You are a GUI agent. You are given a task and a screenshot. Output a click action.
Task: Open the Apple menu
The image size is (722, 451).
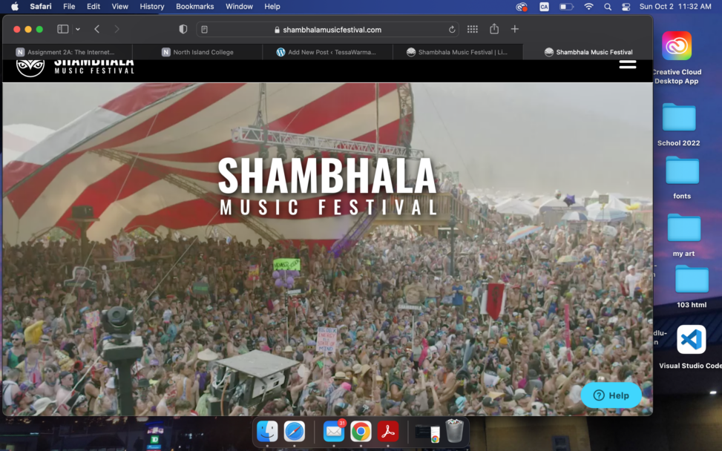pos(15,7)
